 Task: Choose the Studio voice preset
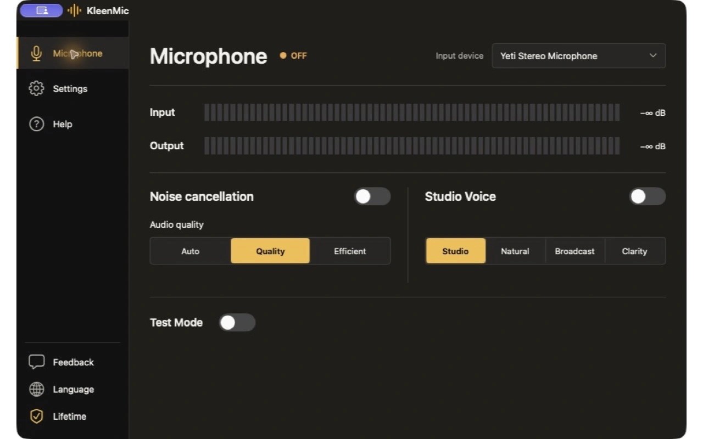pos(455,251)
